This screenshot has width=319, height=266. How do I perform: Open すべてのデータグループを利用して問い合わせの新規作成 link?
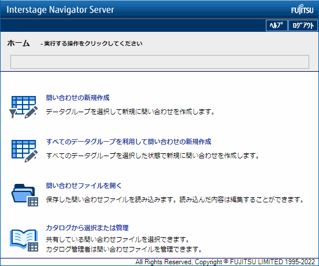click(128, 142)
